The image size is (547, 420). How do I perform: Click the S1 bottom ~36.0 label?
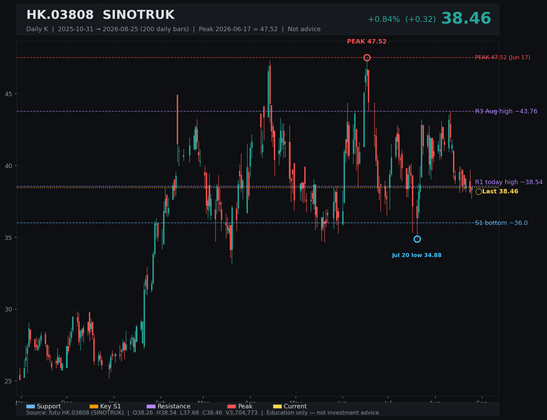(x=501, y=223)
